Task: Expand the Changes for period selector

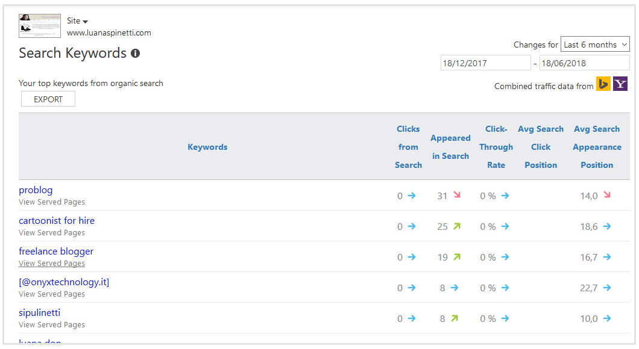Action: click(x=594, y=44)
